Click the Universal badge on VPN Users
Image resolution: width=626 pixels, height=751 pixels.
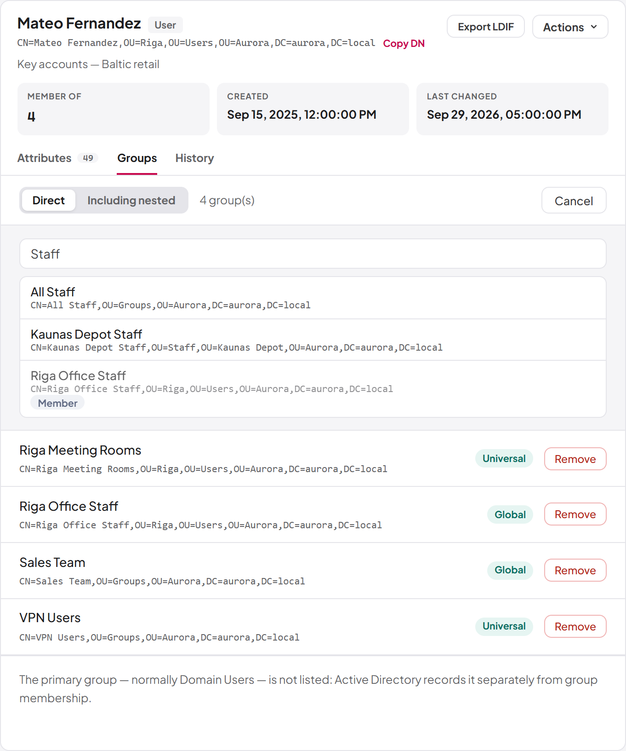click(504, 626)
